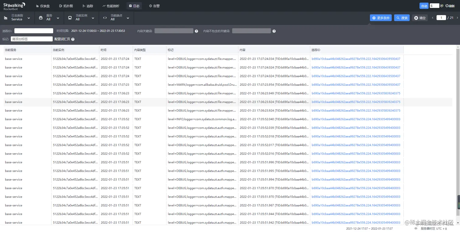Toggle the 自动 auto-refresh button
The width and height of the screenshot is (460, 232).
pyautogui.click(x=424, y=6)
